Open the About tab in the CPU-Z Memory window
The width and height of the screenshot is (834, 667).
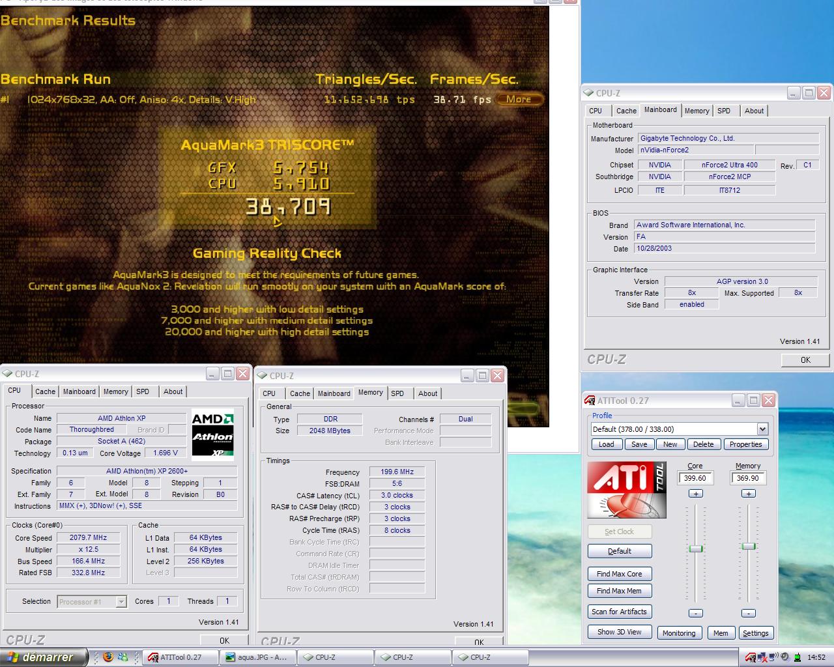pyautogui.click(x=428, y=393)
